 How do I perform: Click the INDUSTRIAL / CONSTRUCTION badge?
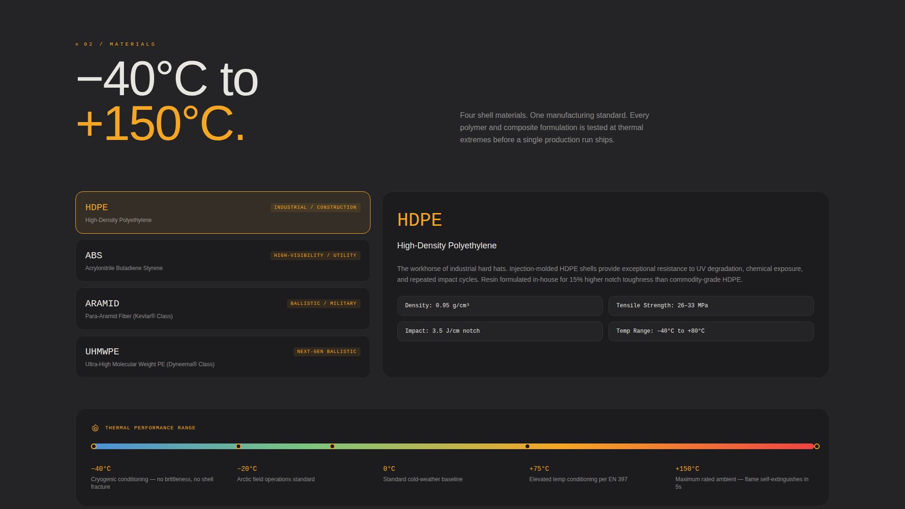315,207
